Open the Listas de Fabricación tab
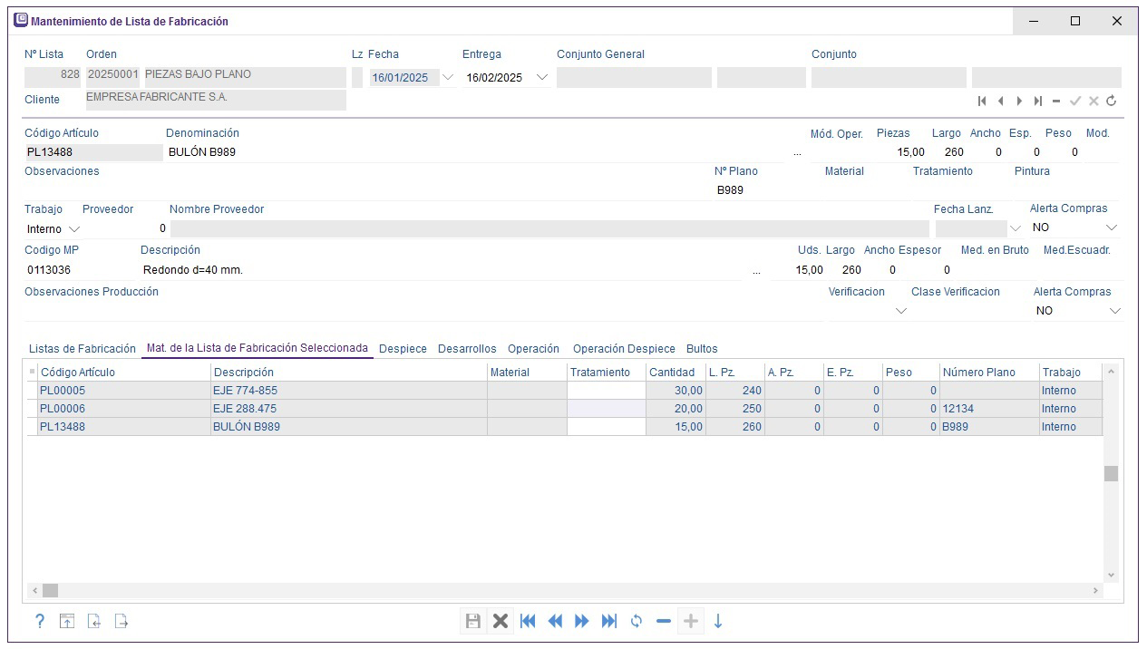This screenshot has height=649, width=1147. (x=83, y=349)
